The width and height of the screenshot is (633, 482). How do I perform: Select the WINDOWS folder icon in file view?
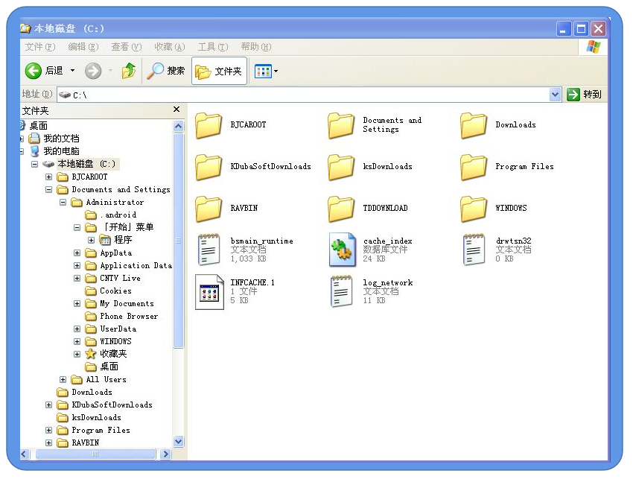click(x=474, y=209)
